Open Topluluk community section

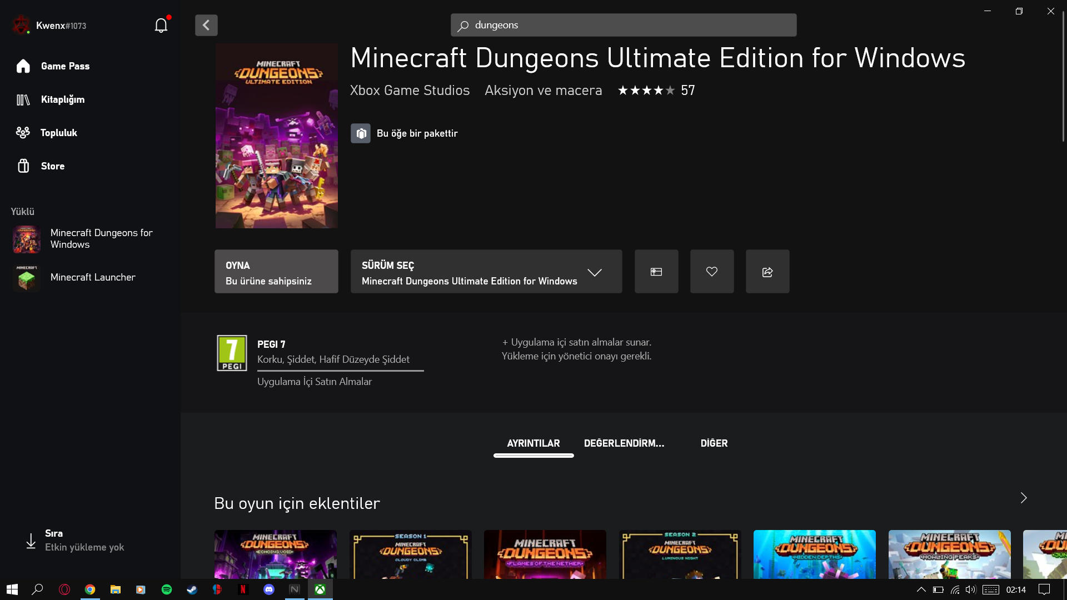[x=58, y=133]
